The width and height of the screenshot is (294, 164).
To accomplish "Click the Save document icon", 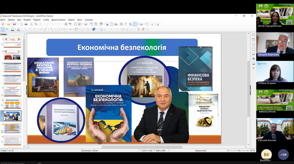I will pyautogui.click(x=14, y=24).
